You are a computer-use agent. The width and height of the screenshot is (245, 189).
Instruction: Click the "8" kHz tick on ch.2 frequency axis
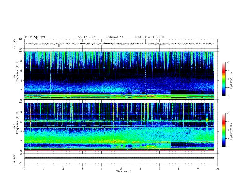click(22, 112)
